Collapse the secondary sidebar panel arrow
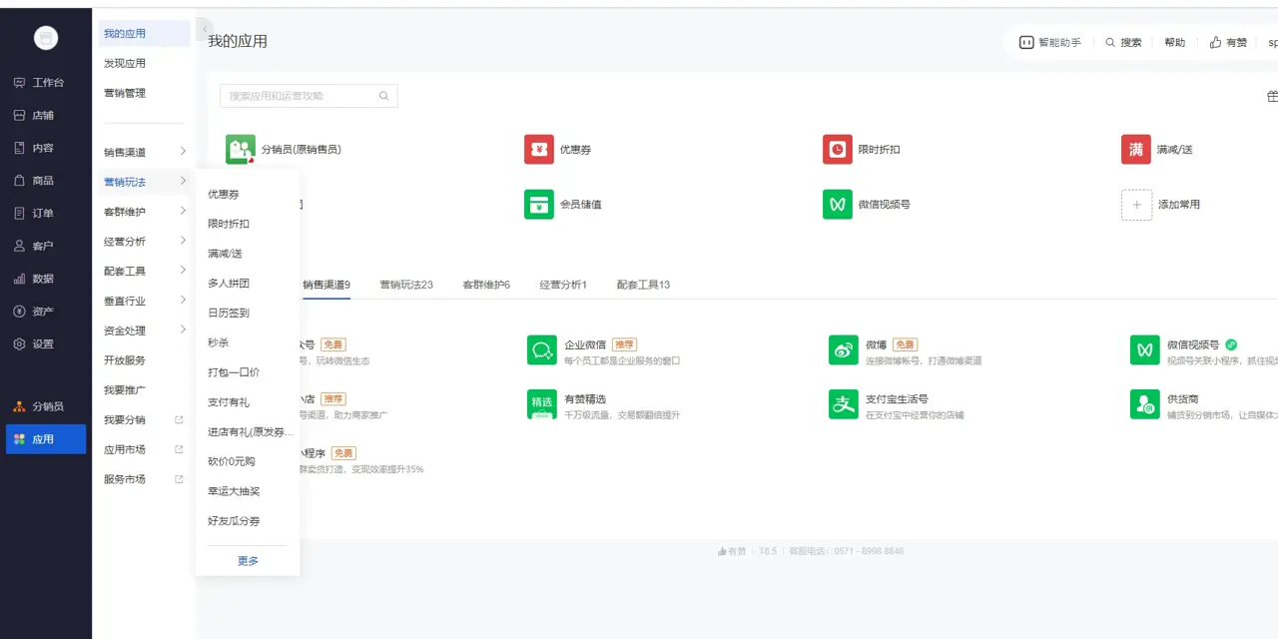Image resolution: width=1278 pixels, height=639 pixels. tap(205, 29)
